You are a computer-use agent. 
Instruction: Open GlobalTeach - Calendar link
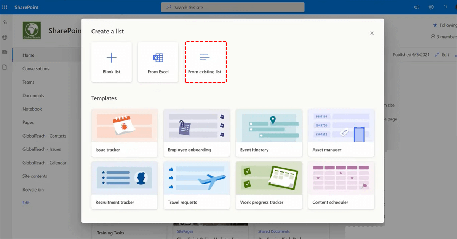click(x=44, y=163)
